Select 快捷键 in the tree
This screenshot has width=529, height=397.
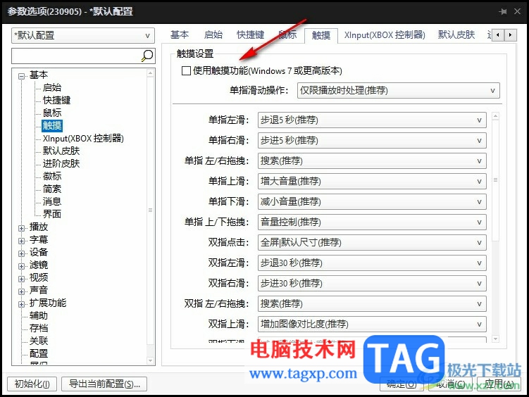point(56,100)
